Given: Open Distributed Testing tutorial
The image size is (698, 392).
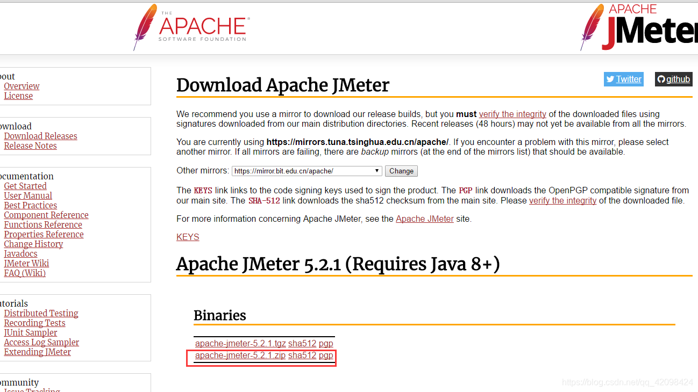Looking at the screenshot, I should coord(41,313).
